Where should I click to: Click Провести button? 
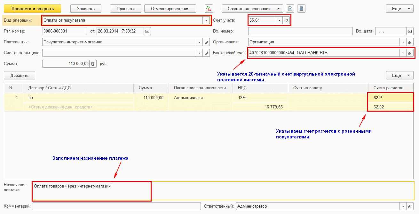pos(125,9)
